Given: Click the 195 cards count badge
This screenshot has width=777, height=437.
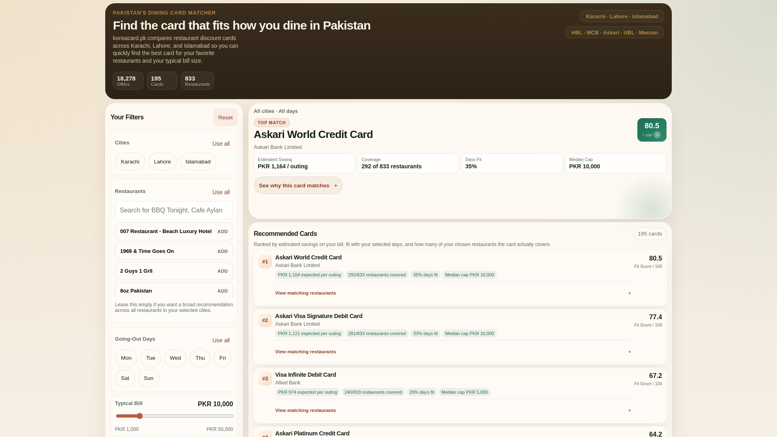Looking at the screenshot, I should [x=650, y=234].
